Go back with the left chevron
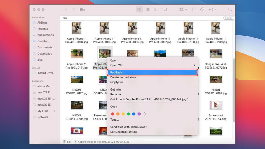 [67, 10]
